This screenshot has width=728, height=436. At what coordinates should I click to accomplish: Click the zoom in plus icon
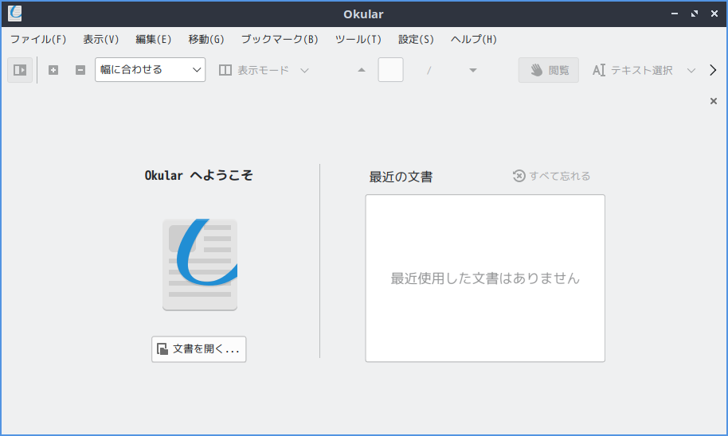tap(53, 70)
